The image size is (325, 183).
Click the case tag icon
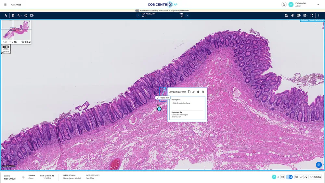(23, 177)
